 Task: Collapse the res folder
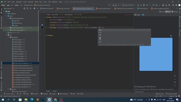pyautogui.click(x=6, y=35)
